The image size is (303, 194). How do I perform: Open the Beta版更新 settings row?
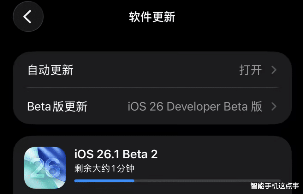tap(95, 107)
